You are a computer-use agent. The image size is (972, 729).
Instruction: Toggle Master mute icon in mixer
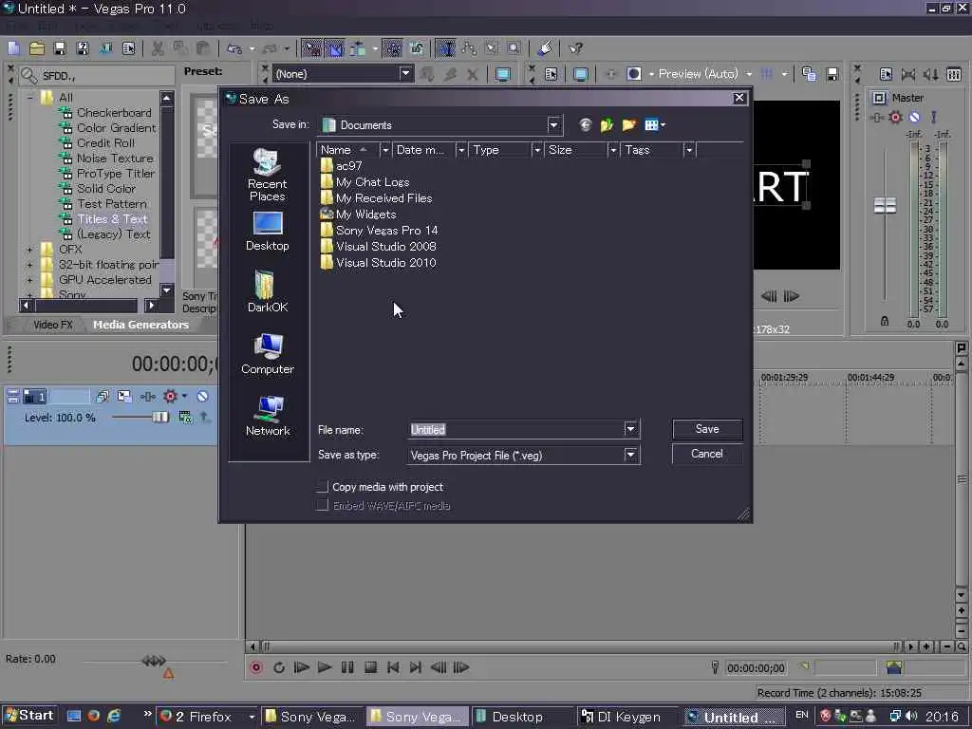point(914,117)
